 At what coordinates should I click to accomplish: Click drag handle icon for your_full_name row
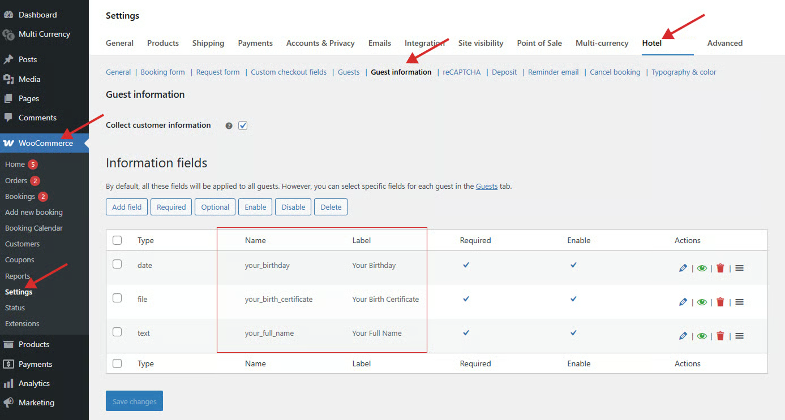pos(739,336)
